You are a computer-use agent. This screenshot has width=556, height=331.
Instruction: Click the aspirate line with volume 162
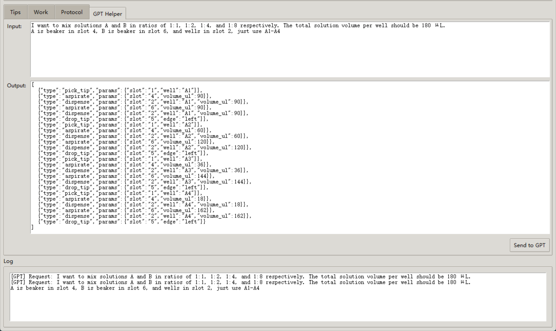[126, 210]
